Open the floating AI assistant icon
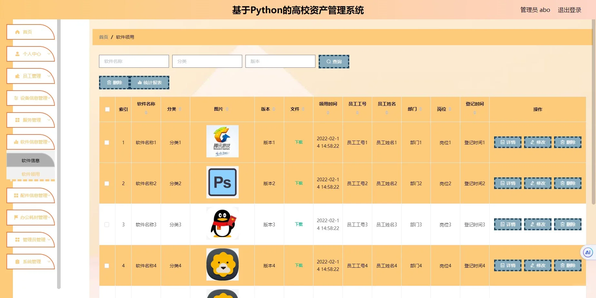This screenshot has width=596, height=298. (x=587, y=253)
